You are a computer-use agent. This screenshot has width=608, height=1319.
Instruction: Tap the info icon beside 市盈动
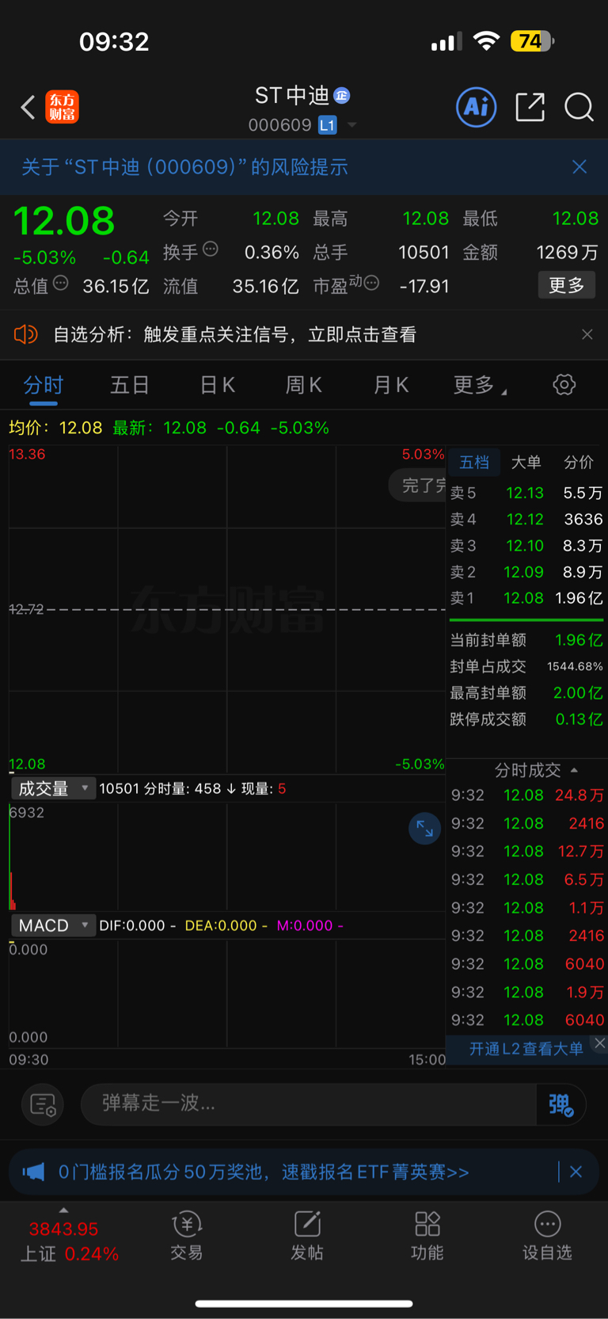point(371,283)
